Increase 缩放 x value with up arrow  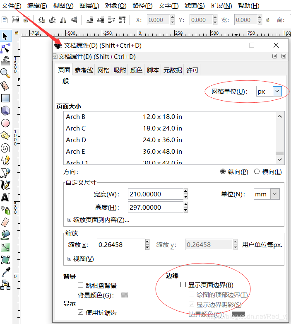click(x=147, y=242)
